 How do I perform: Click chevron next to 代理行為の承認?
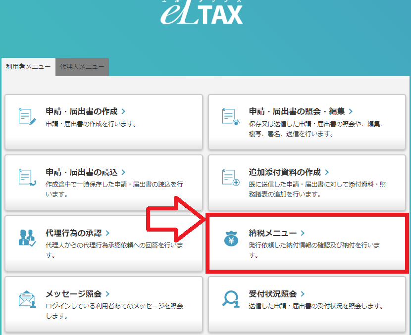(x=107, y=233)
